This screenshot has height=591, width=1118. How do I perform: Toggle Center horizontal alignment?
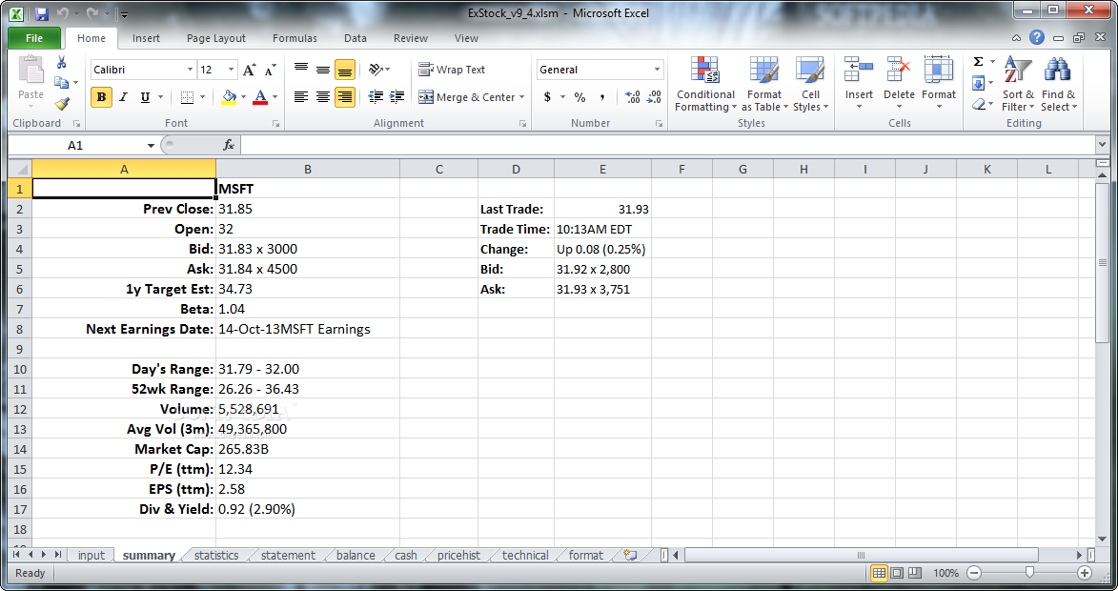(x=323, y=97)
